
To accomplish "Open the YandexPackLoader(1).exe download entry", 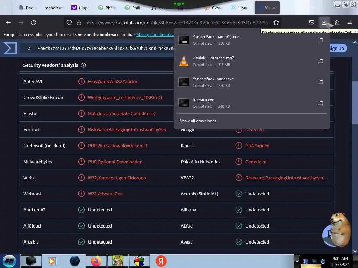I will (x=245, y=40).
